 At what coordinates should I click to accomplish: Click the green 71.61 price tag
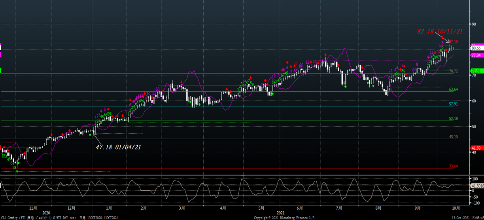click(x=476, y=71)
